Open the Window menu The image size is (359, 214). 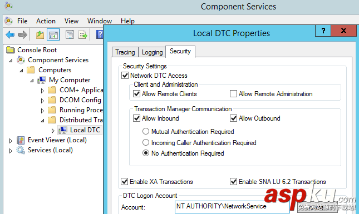(100, 21)
